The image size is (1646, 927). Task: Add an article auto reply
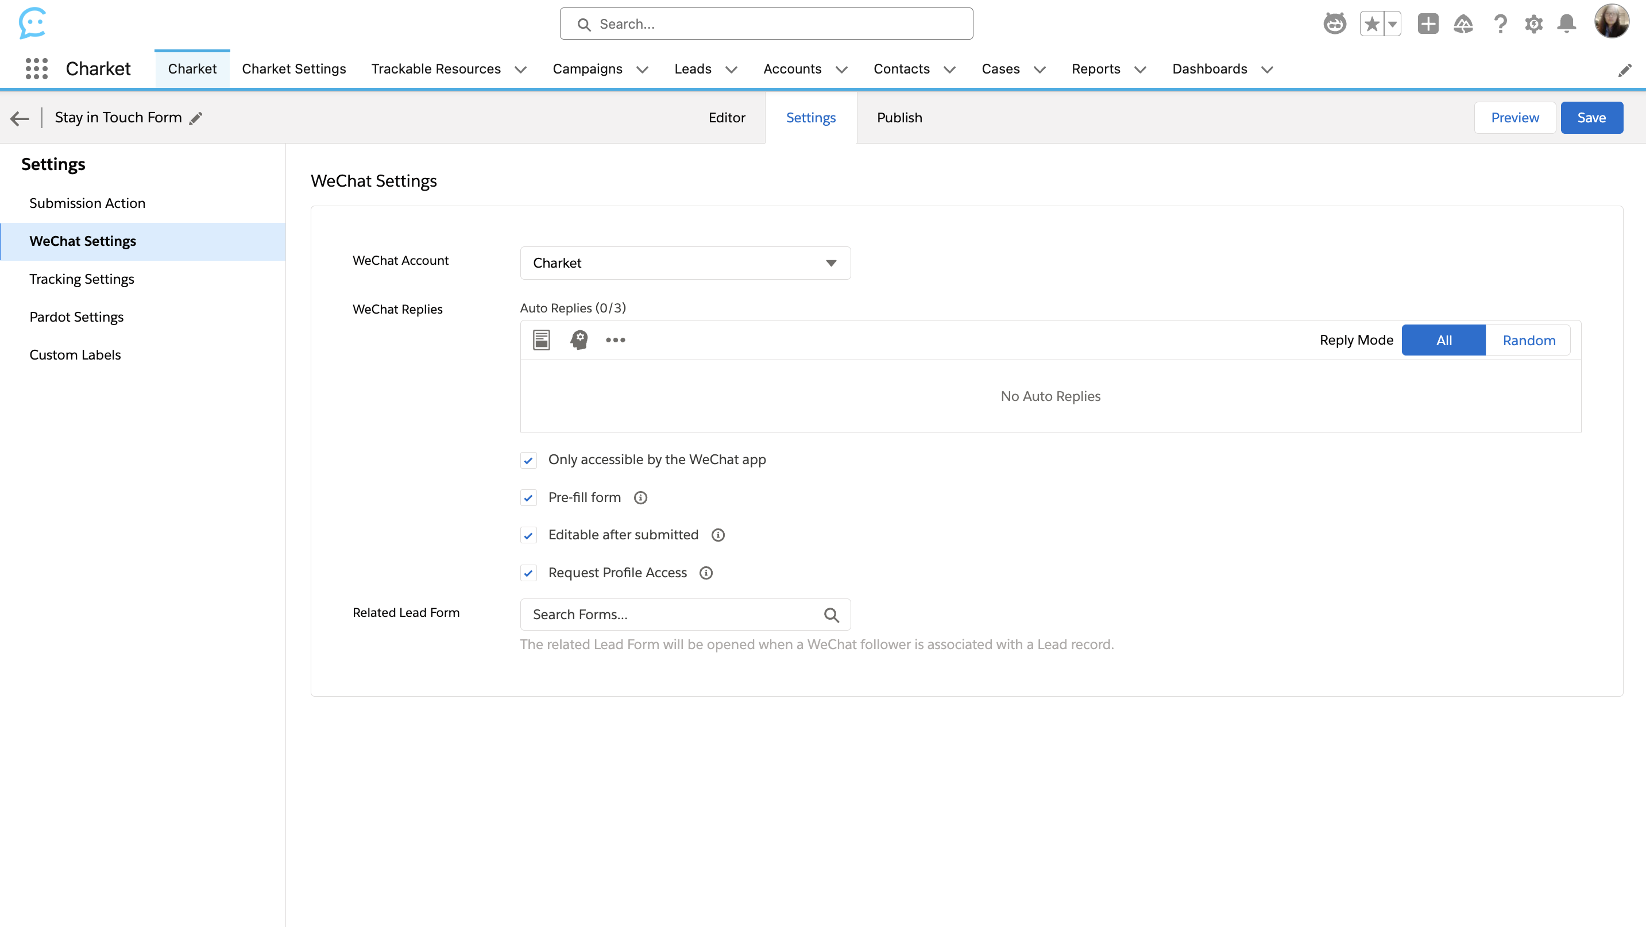[x=541, y=340]
